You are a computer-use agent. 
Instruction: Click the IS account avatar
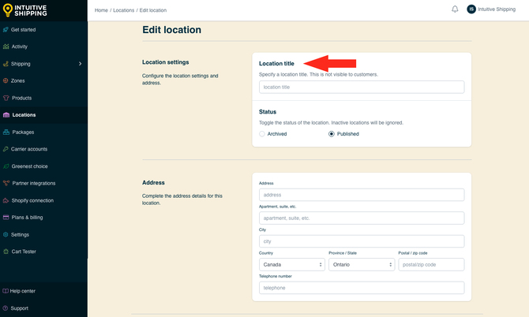point(471,9)
